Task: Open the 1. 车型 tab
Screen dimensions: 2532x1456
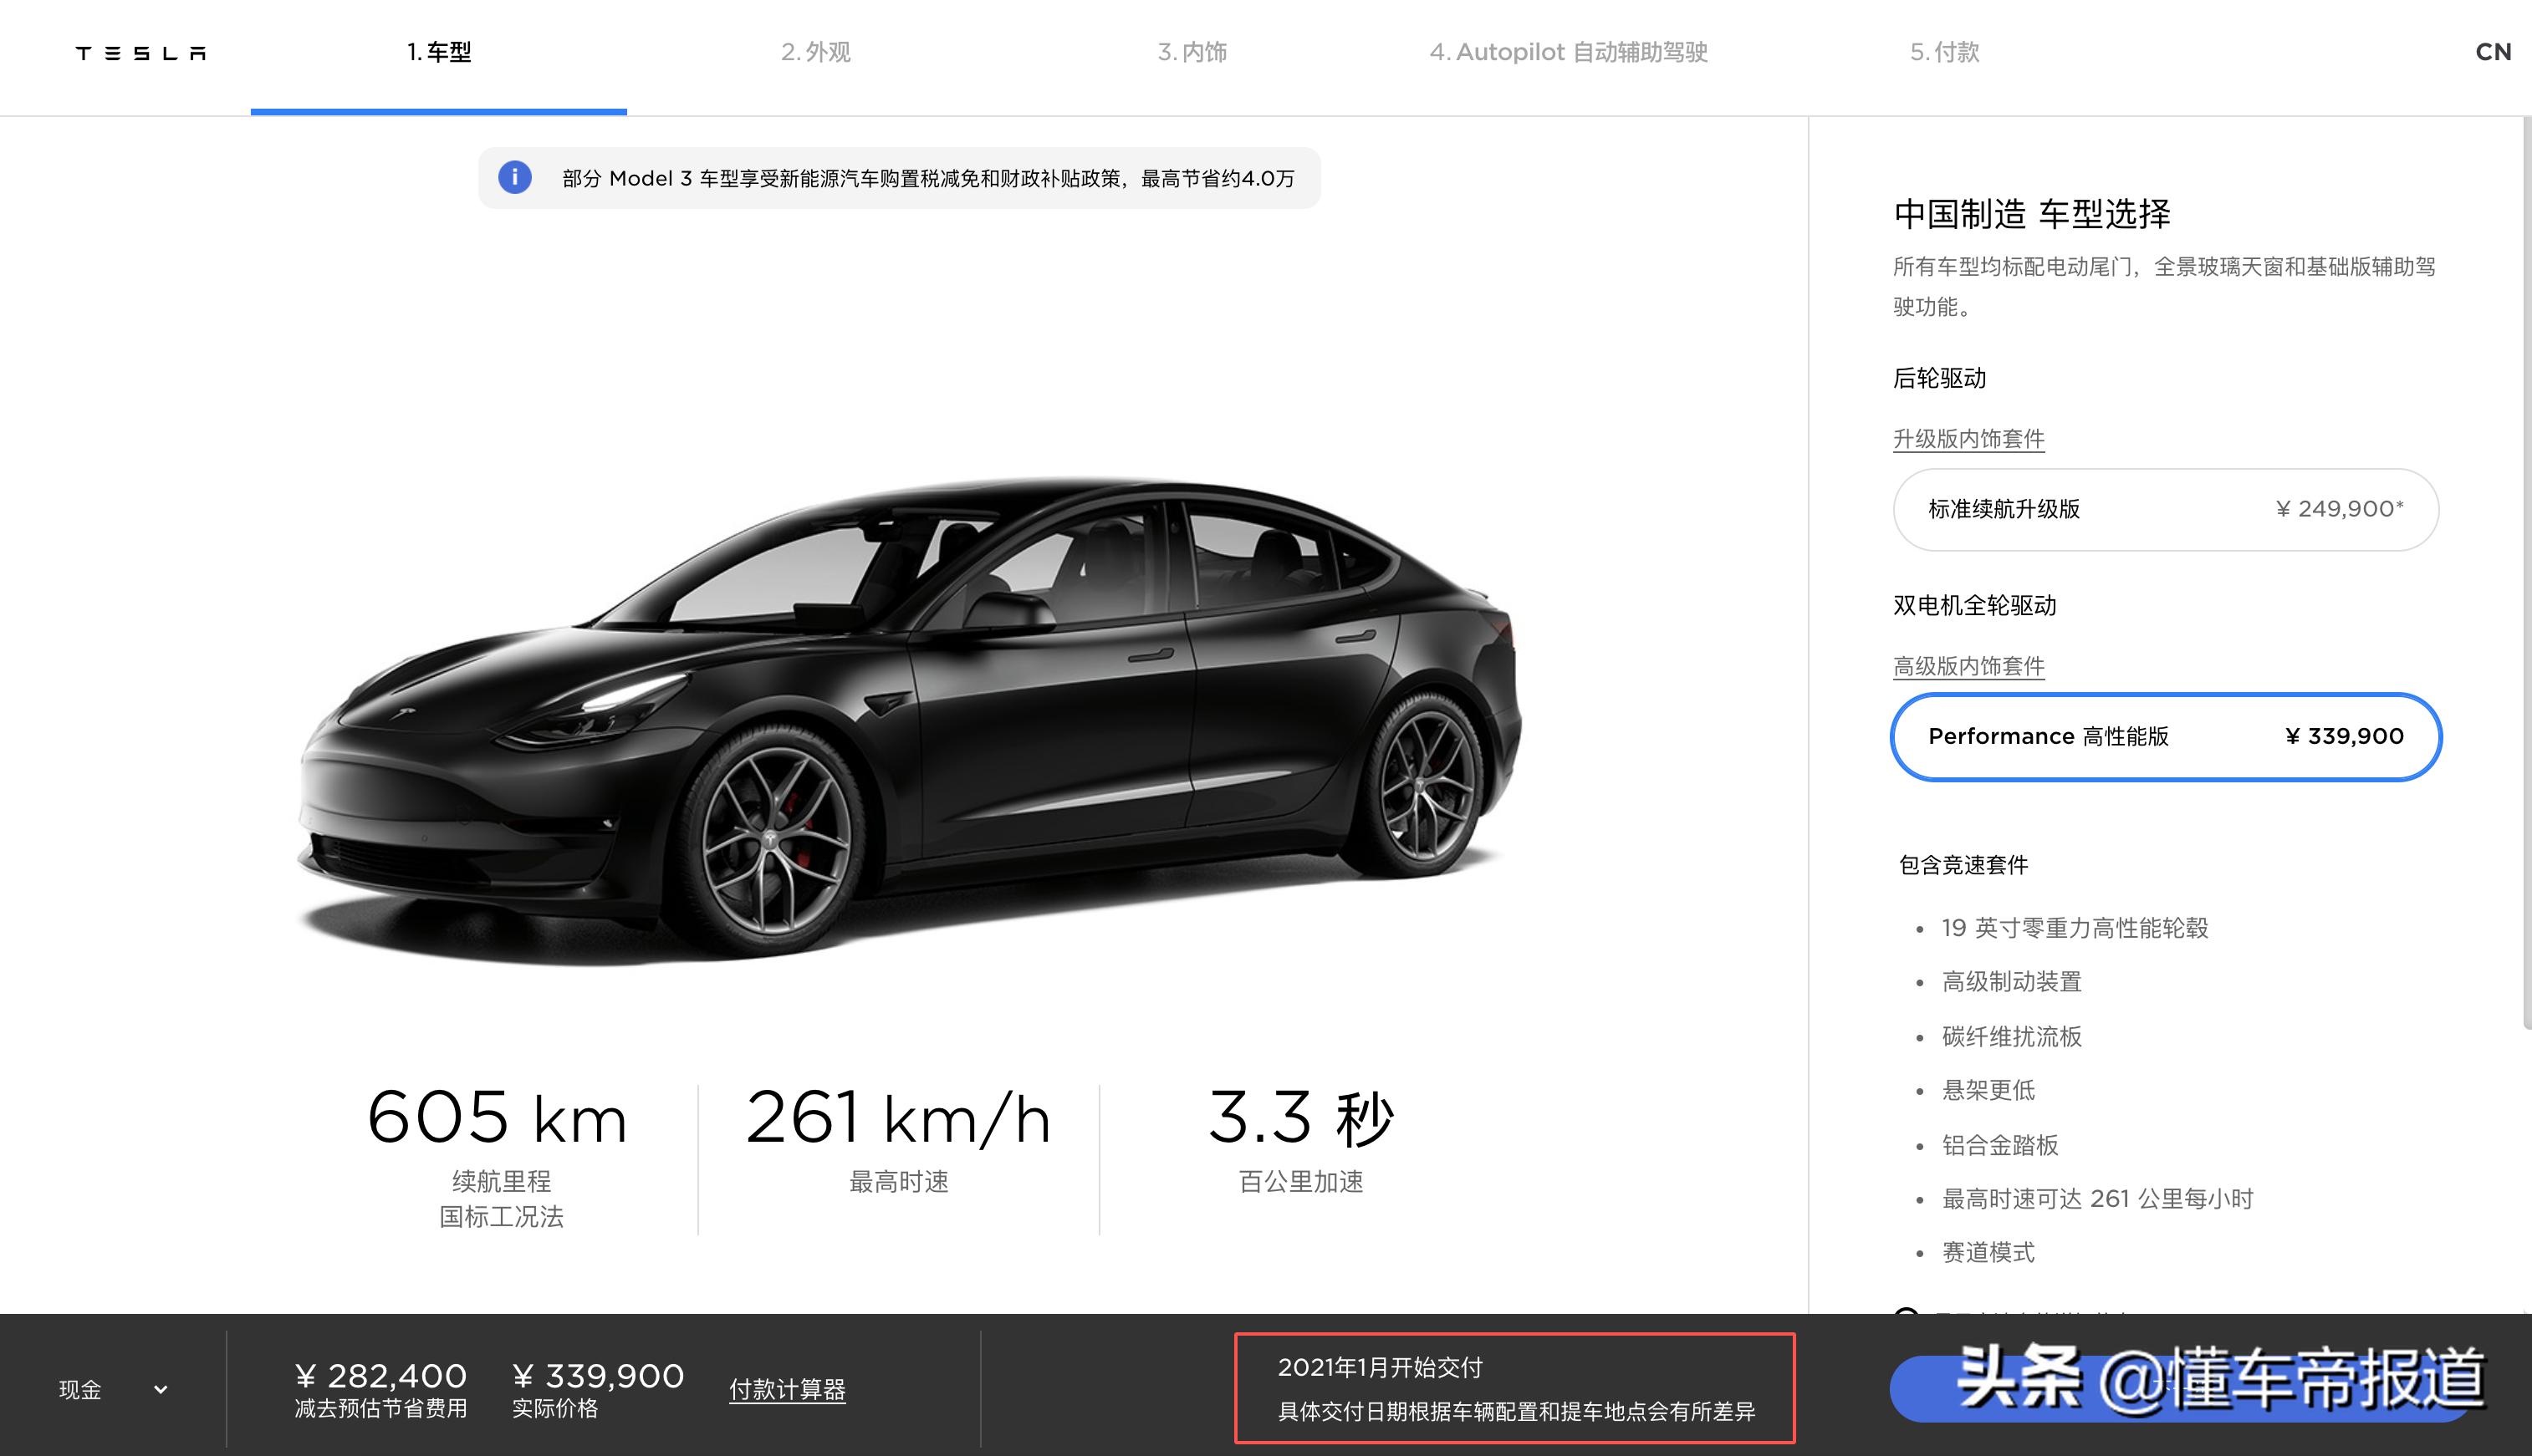Action: coord(439,52)
